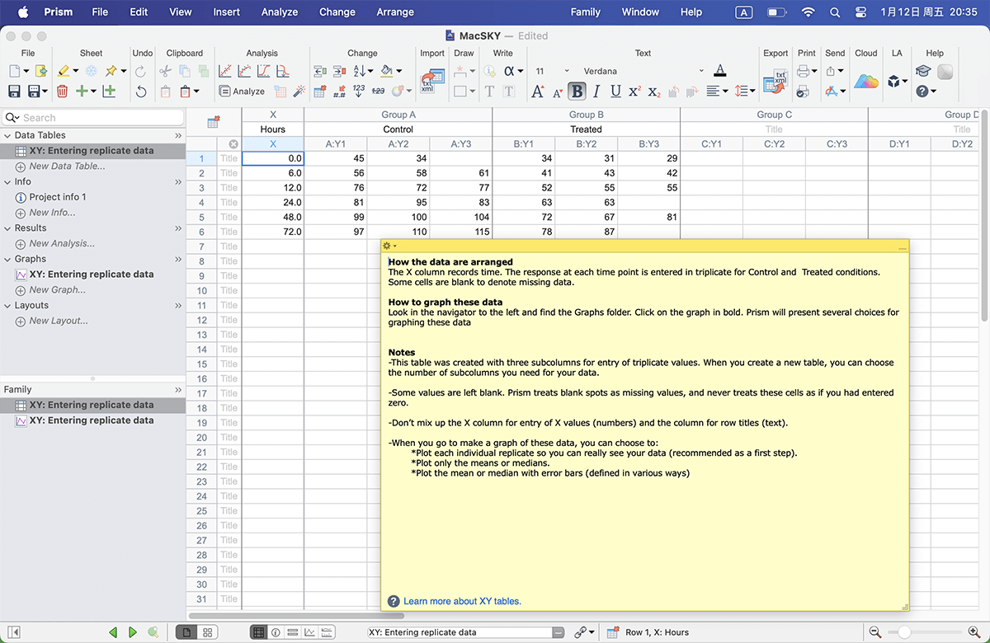Click the green Next sheet arrow
Screen dimensions: 990x643
(133, 632)
